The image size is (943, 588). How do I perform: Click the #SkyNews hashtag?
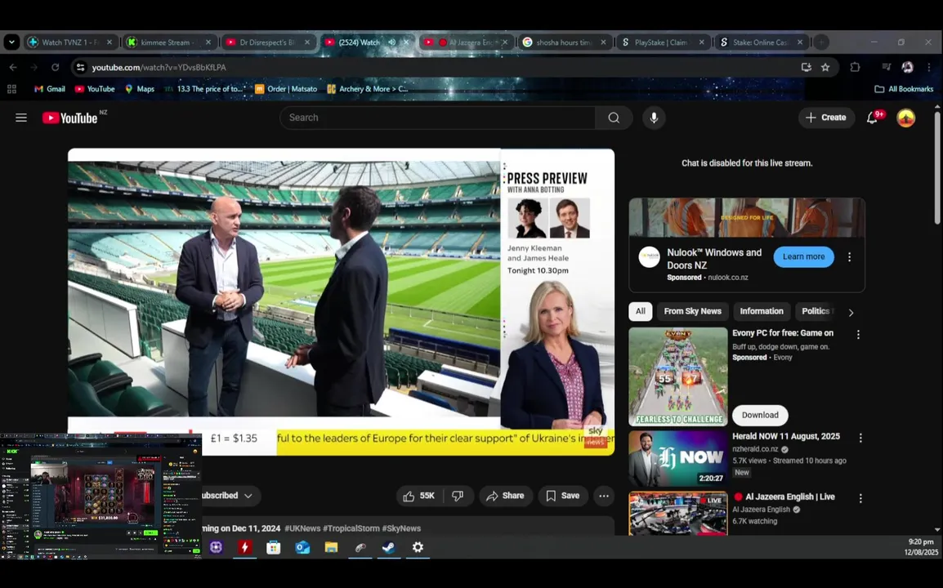tap(401, 528)
